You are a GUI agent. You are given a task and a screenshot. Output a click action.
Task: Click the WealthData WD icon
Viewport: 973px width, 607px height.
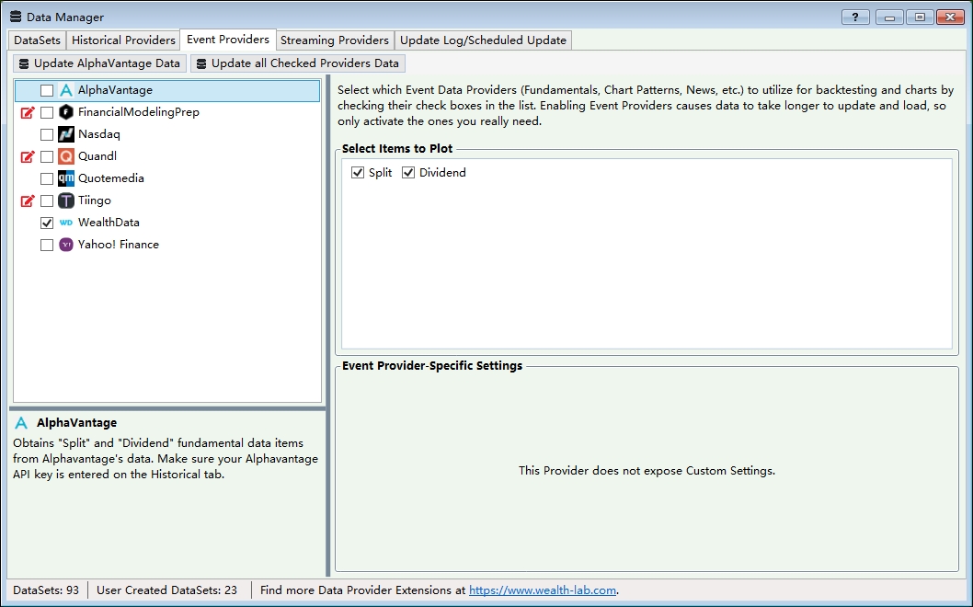coord(66,223)
